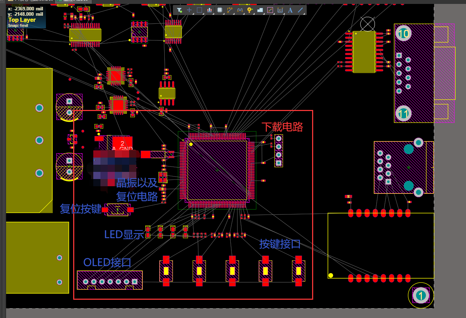Select the Place Polygon/Region tool
The height and width of the screenshot is (318, 466).
tap(260, 10)
